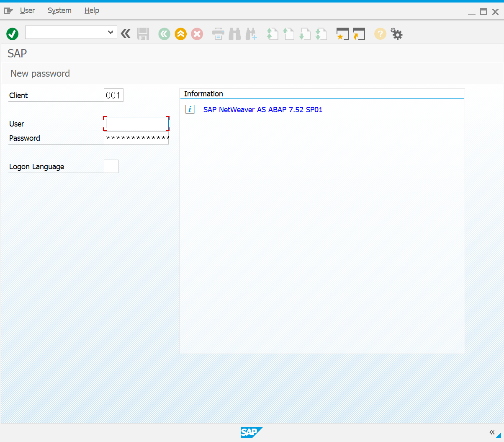
Task: Open the User menu
Action: 27,10
